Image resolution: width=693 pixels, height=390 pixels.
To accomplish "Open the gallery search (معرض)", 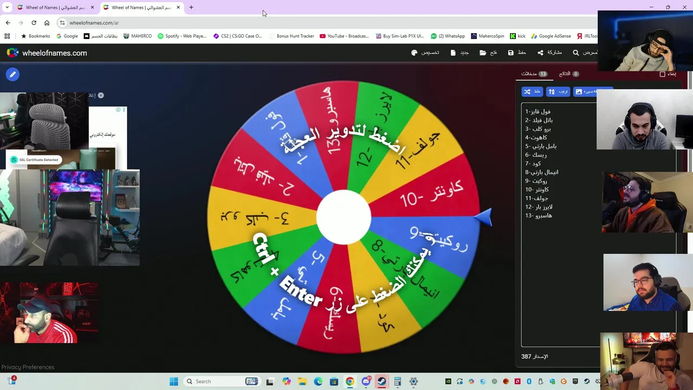I will 585,53.
